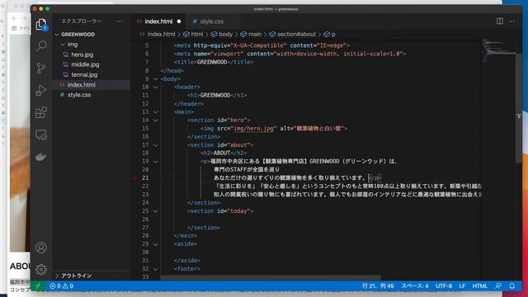Open the Accounts icon
Viewport: 528px width, 297px height.
coord(41,247)
